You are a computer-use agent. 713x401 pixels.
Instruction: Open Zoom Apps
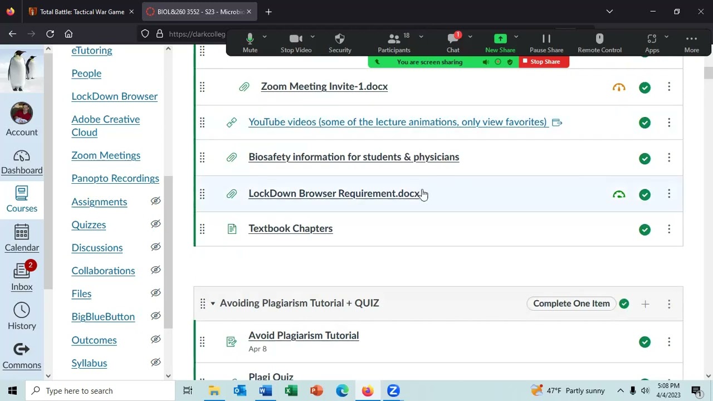pyautogui.click(x=652, y=43)
